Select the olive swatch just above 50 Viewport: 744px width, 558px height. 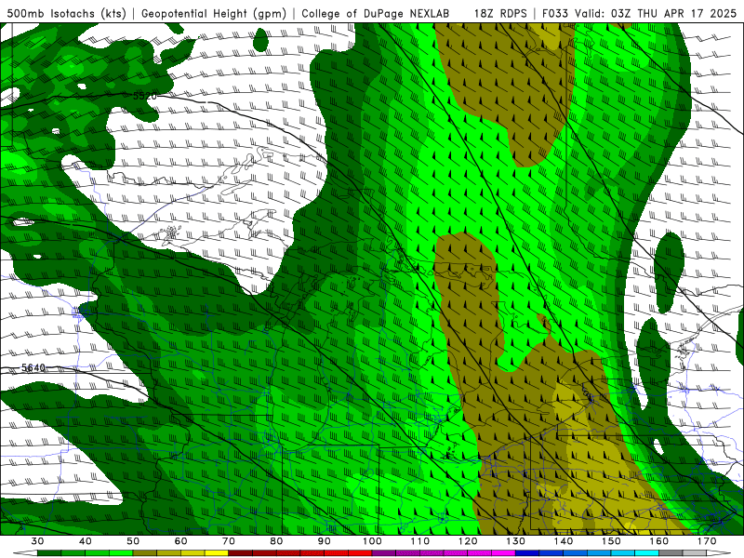tap(145, 552)
